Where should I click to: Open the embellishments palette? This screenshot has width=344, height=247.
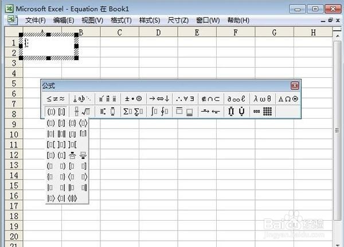point(108,99)
